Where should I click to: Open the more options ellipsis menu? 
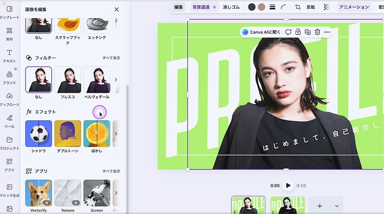click(327, 32)
